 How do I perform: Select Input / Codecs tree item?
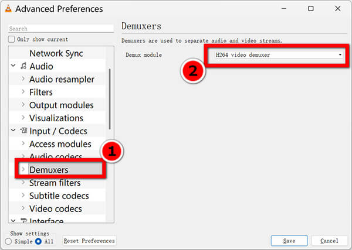coord(58,131)
